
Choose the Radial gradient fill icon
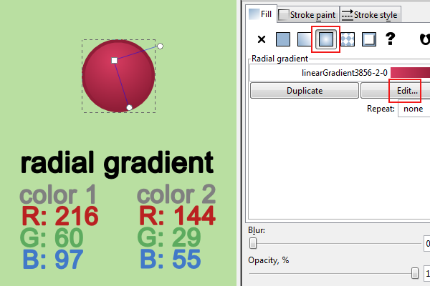click(326, 39)
